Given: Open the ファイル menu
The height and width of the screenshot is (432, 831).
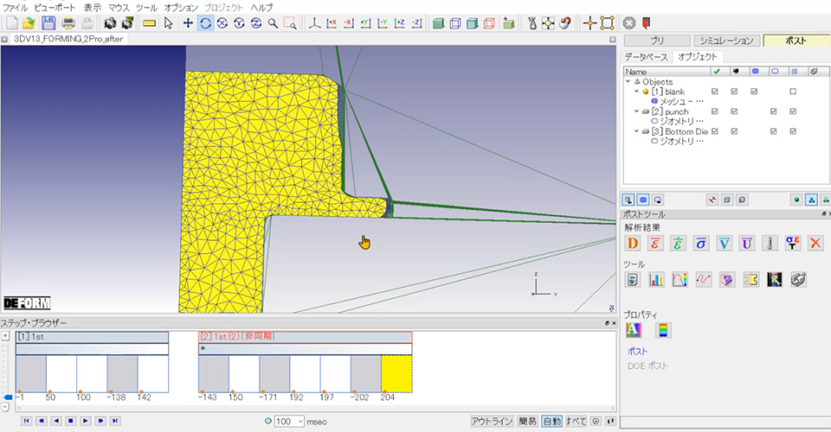Looking at the screenshot, I should (x=15, y=8).
